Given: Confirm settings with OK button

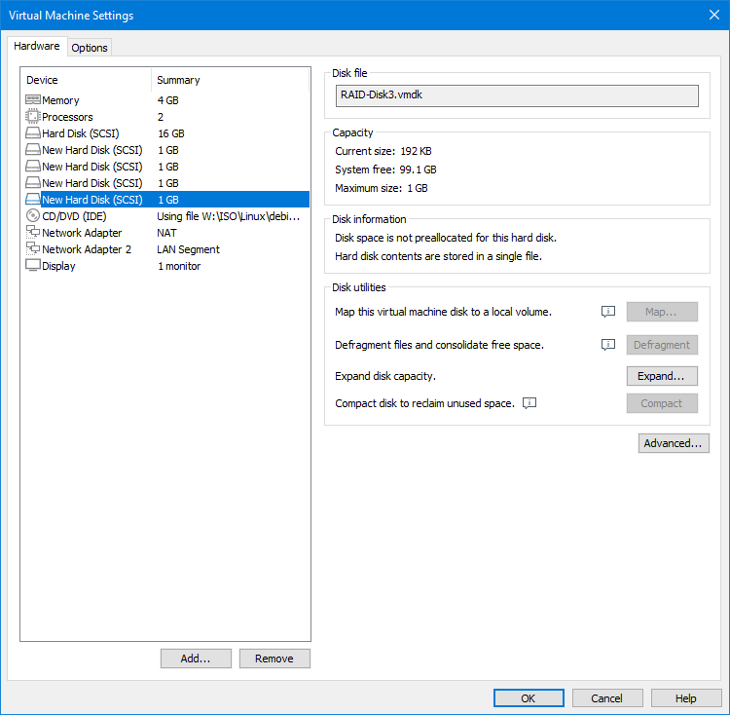Looking at the screenshot, I should [x=529, y=698].
